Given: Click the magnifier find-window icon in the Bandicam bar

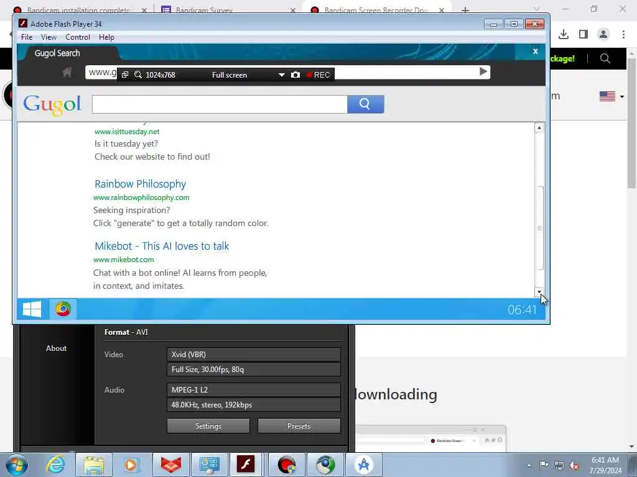Looking at the screenshot, I should [x=138, y=75].
